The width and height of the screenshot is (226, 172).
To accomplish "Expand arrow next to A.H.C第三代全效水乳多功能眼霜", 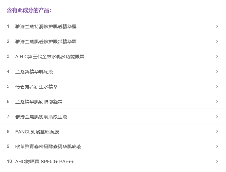I will [217, 57].
